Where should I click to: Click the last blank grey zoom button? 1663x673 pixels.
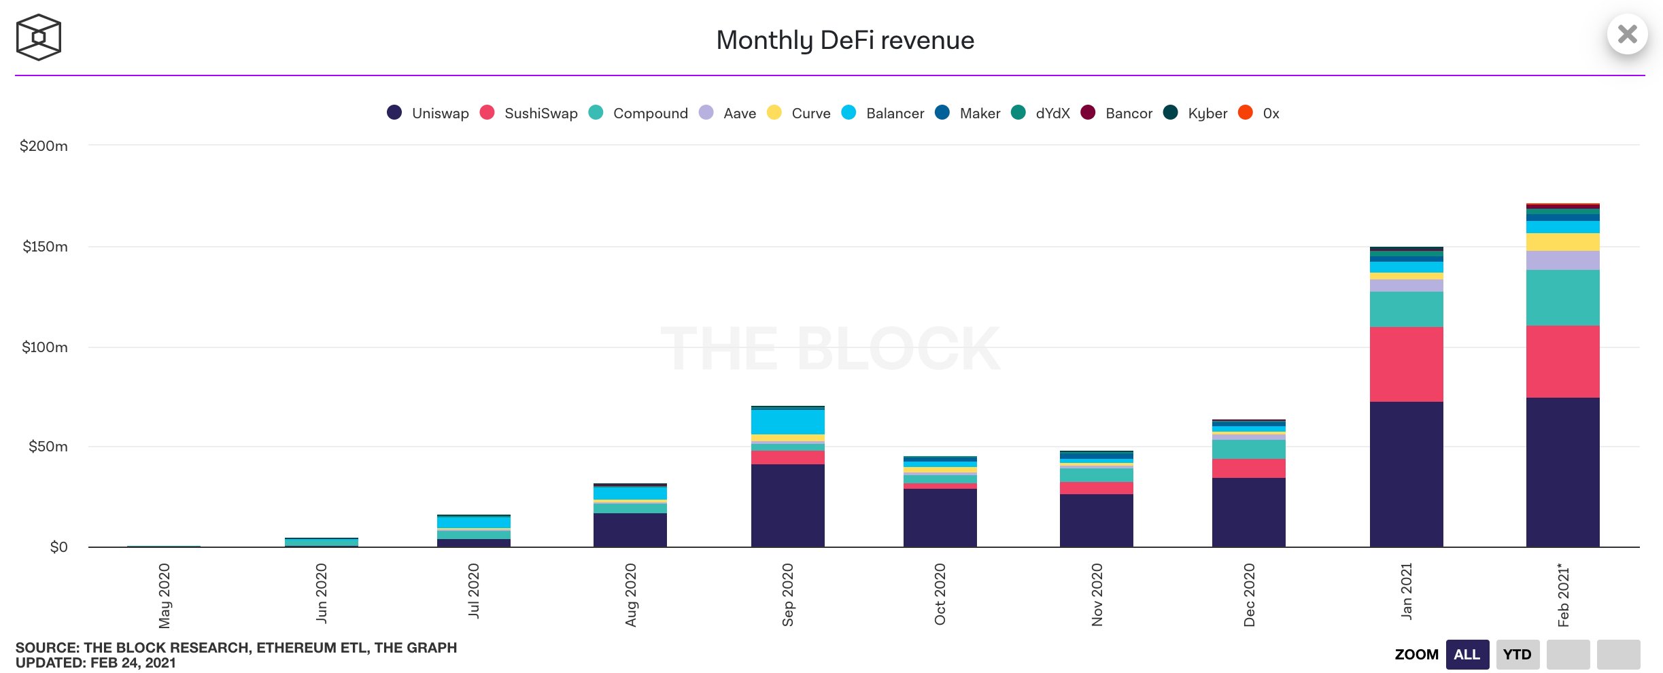[x=1618, y=655]
